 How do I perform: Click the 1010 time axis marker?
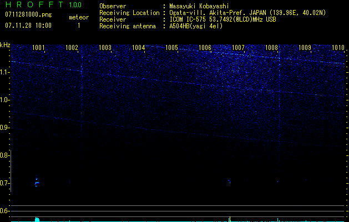(338, 48)
